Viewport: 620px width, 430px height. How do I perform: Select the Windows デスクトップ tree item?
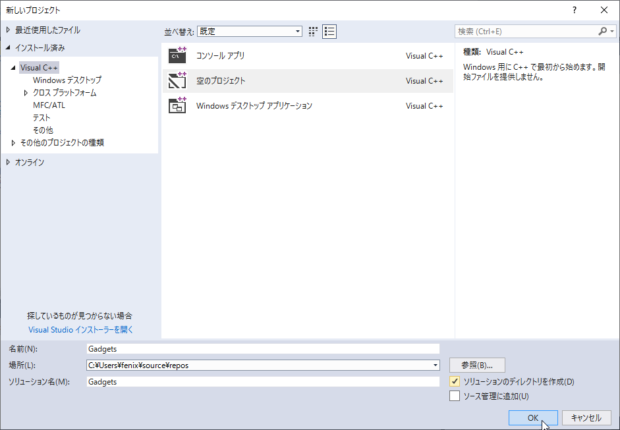click(x=68, y=80)
